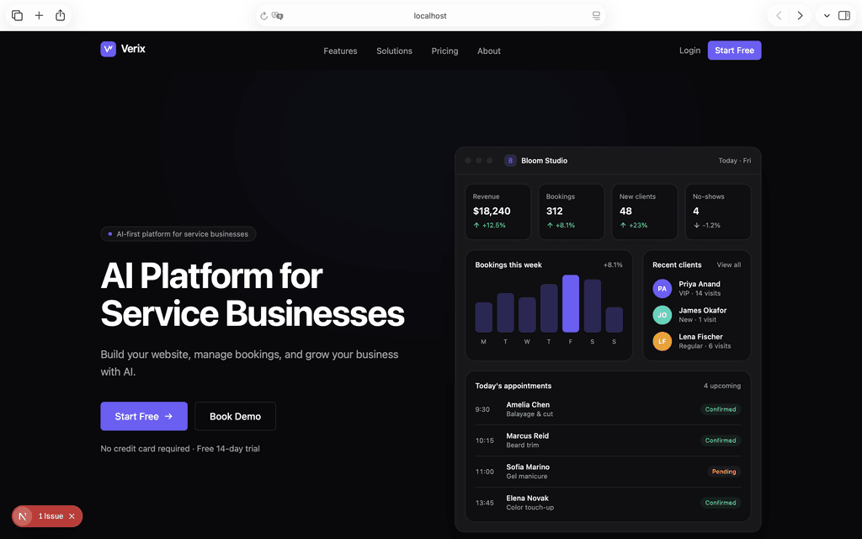Open the About nav item

point(489,51)
